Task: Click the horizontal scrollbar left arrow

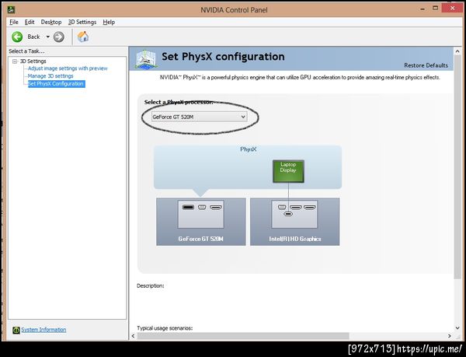Action: click(x=133, y=336)
